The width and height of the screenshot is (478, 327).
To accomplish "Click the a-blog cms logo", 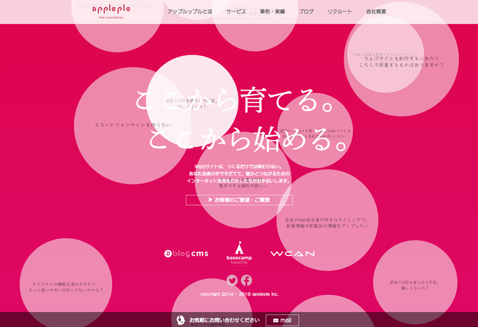I will [x=186, y=253].
